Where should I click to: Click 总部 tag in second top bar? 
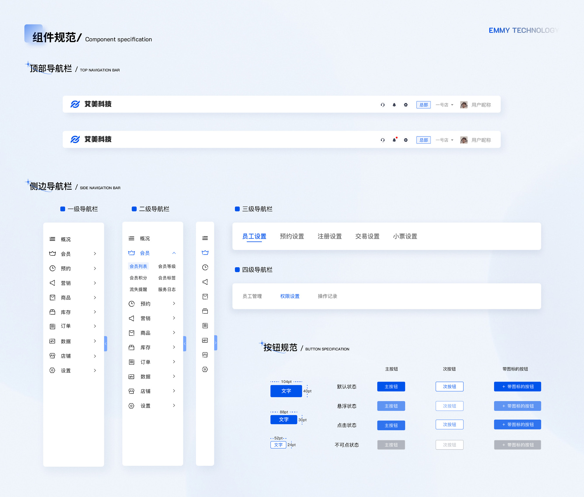423,140
